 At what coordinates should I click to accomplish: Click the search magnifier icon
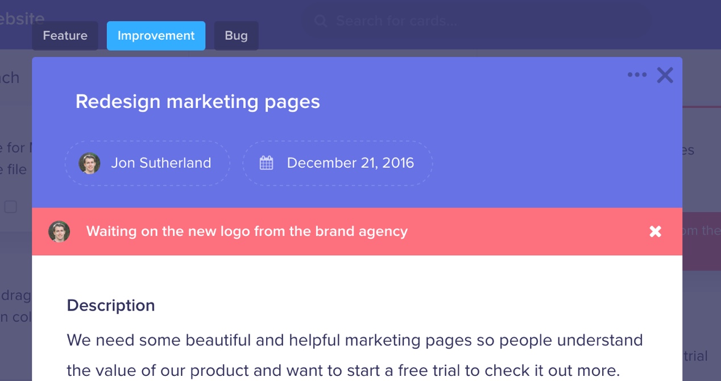pyautogui.click(x=321, y=22)
